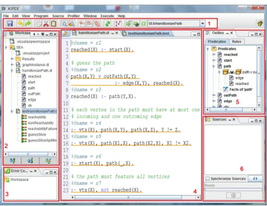
Task: Select guessSlice test case
Action: tap(37, 134)
